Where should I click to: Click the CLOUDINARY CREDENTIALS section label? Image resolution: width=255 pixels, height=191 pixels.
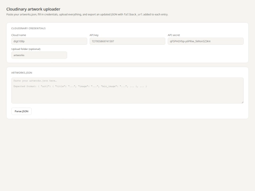pos(28,28)
